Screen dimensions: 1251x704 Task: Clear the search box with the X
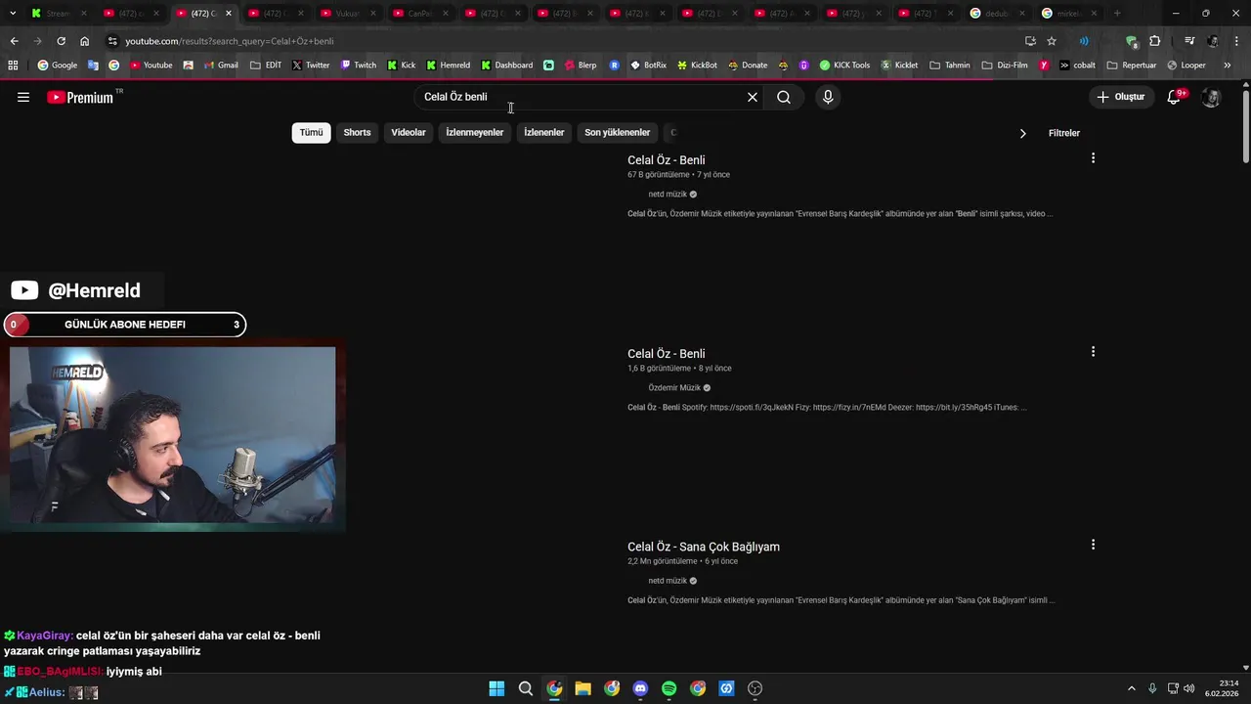pyautogui.click(x=753, y=97)
